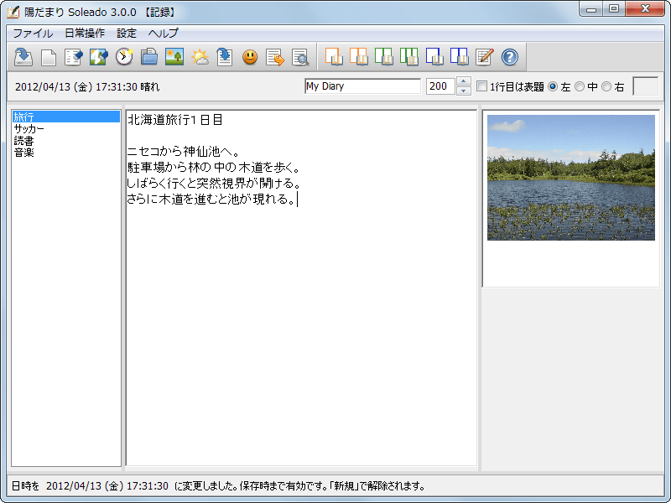Click the second green book view icon
Screen dimensions: 671x503
(x=409, y=57)
